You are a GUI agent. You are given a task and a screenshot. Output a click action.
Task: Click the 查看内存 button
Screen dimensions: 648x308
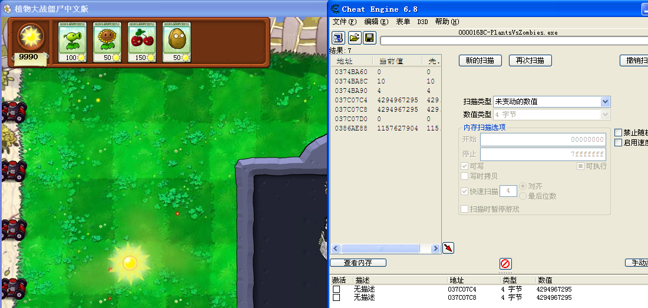(x=358, y=263)
